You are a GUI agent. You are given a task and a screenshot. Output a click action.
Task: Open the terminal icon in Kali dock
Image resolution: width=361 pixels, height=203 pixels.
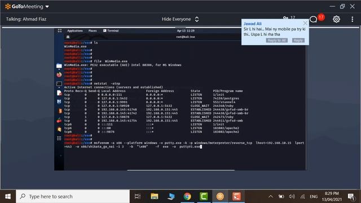pos(59,84)
